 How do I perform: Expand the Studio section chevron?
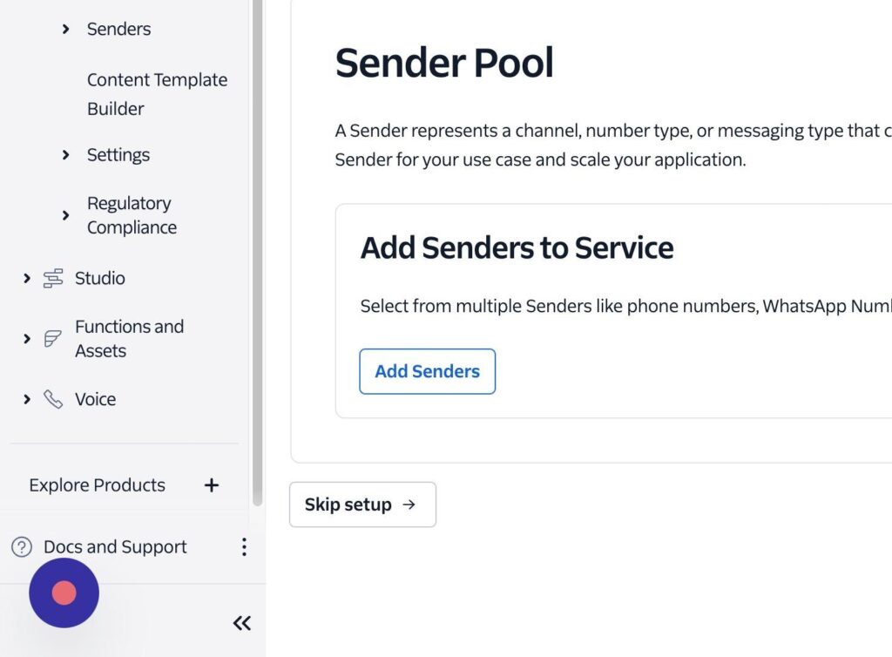[27, 279]
